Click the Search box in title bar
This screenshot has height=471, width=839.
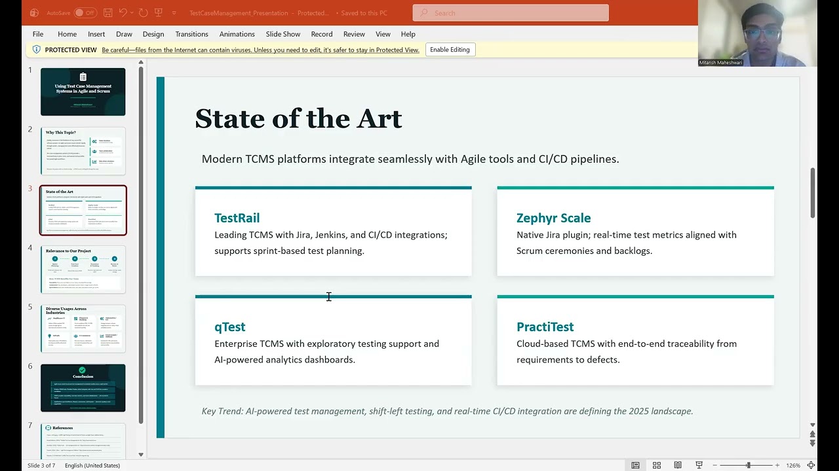click(x=511, y=12)
